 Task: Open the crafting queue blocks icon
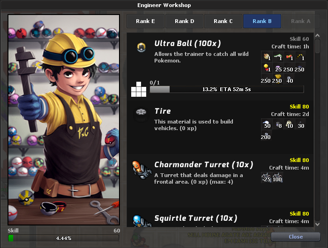[139, 89]
